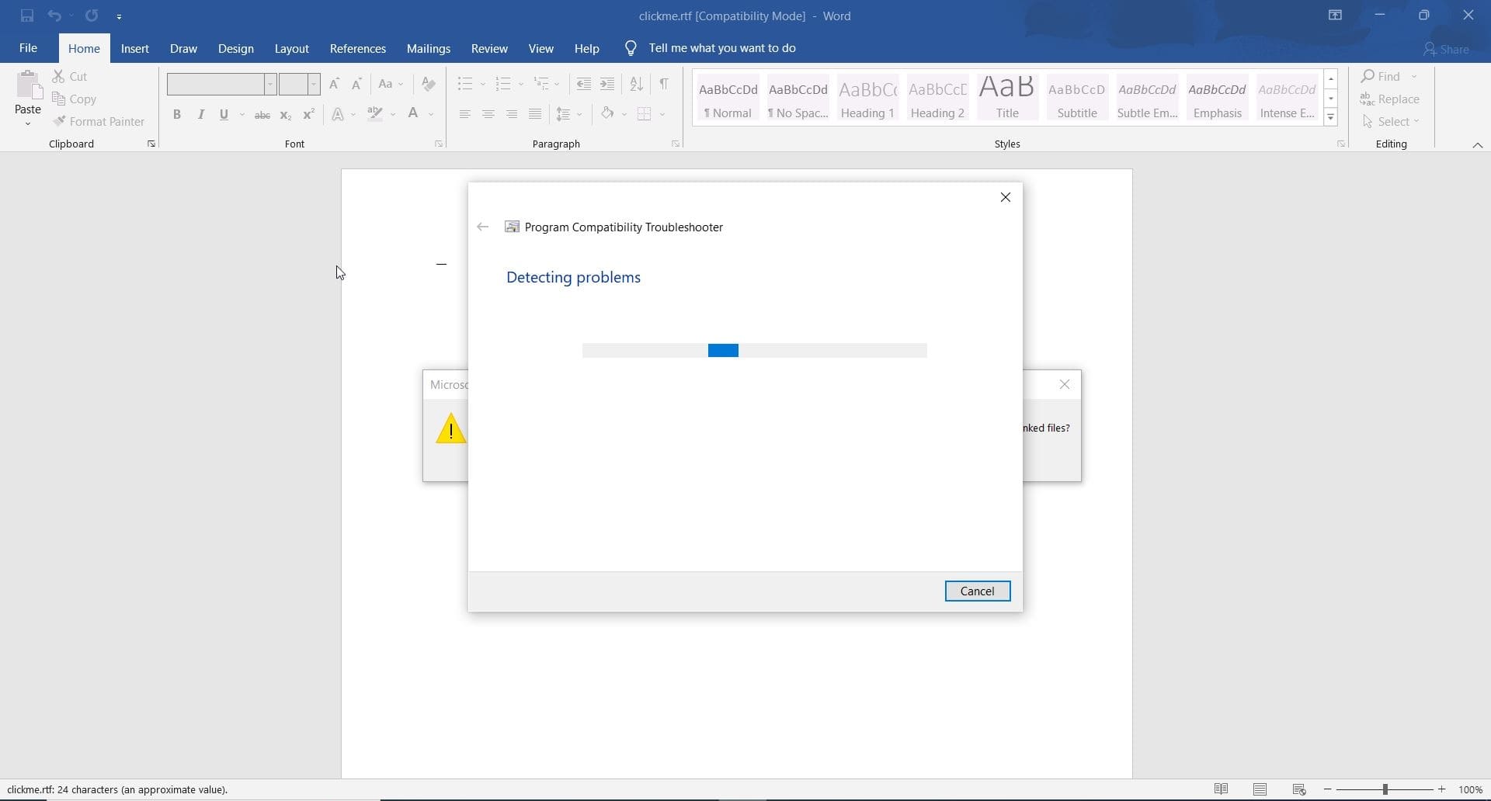The width and height of the screenshot is (1491, 801).
Task: Click the Paste icon
Action: tap(28, 85)
